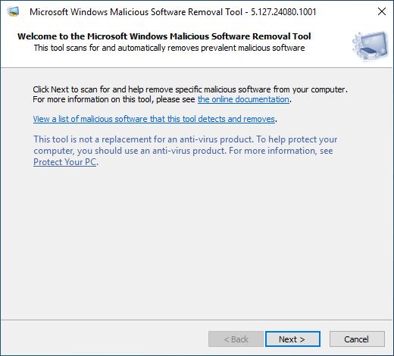394x356 pixels.
Task: Open the Protect Your PC link
Action: 65,162
